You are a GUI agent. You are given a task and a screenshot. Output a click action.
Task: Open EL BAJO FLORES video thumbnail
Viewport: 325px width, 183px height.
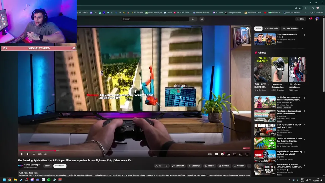265,130
